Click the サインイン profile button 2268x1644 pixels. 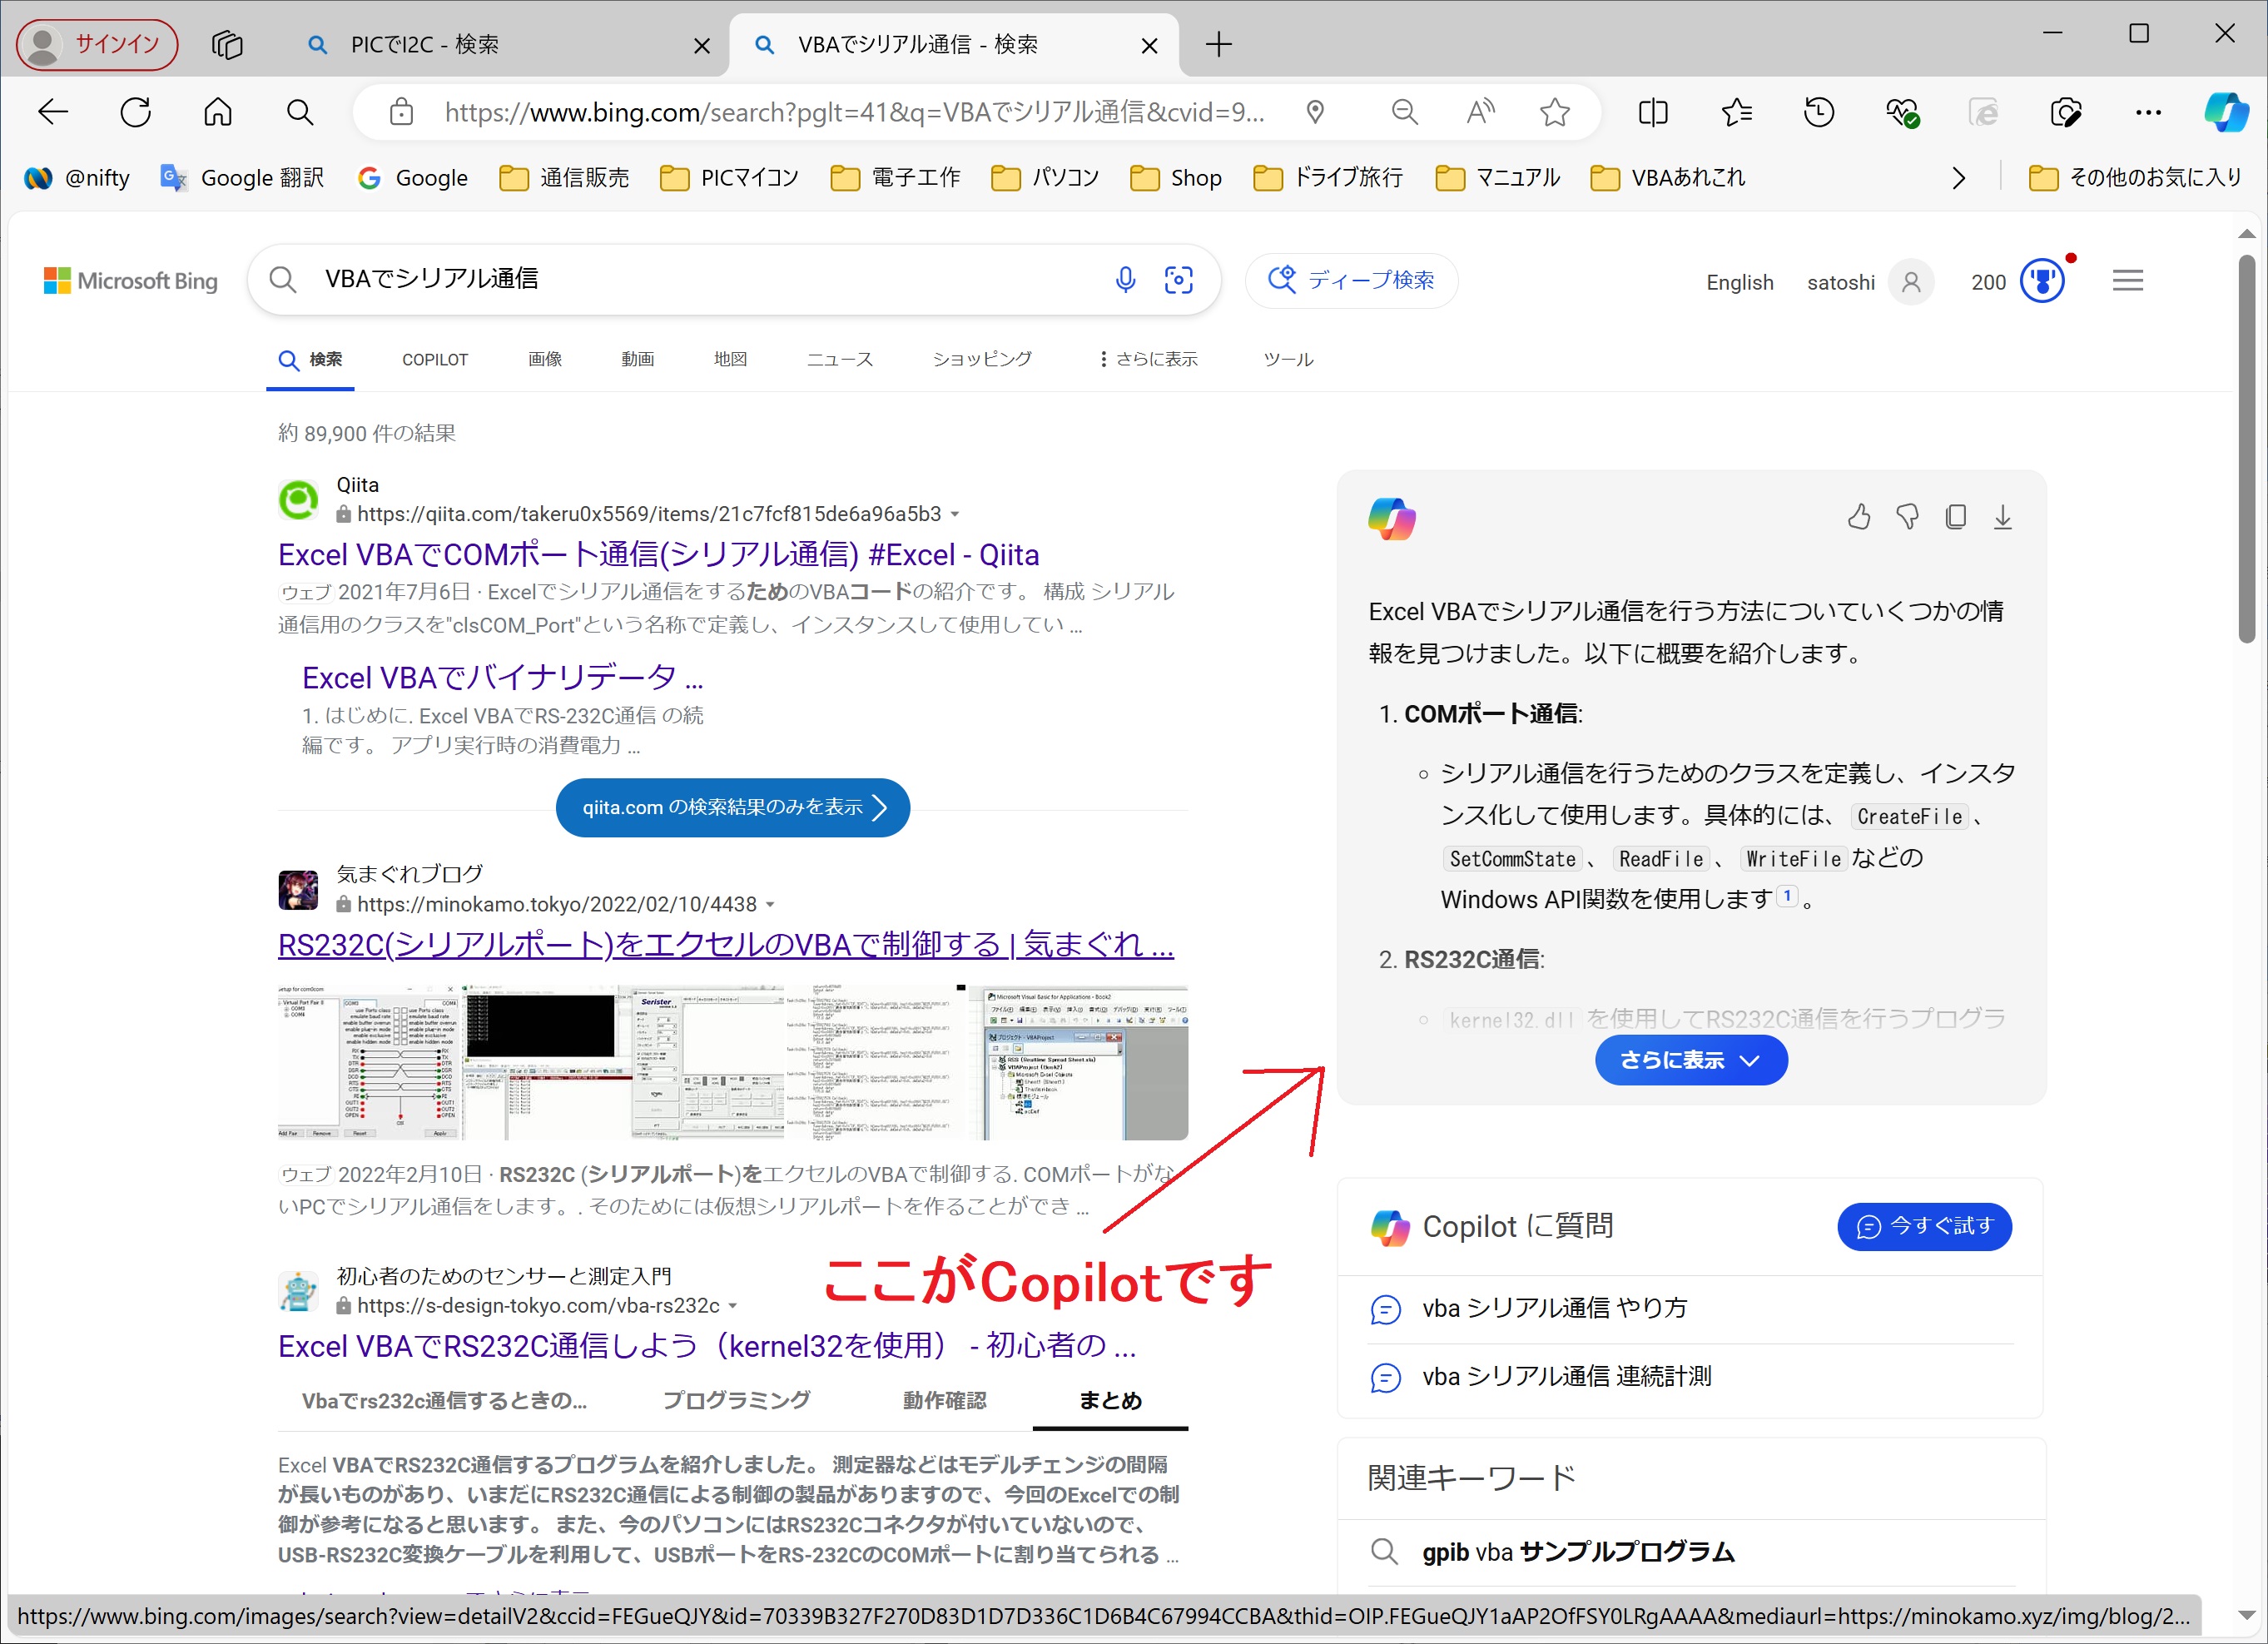pyautogui.click(x=97, y=44)
